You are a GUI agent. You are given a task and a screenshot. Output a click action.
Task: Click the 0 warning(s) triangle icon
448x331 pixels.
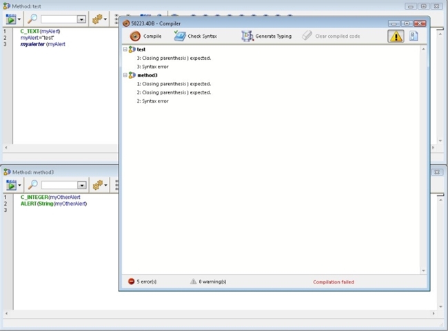coord(193,281)
